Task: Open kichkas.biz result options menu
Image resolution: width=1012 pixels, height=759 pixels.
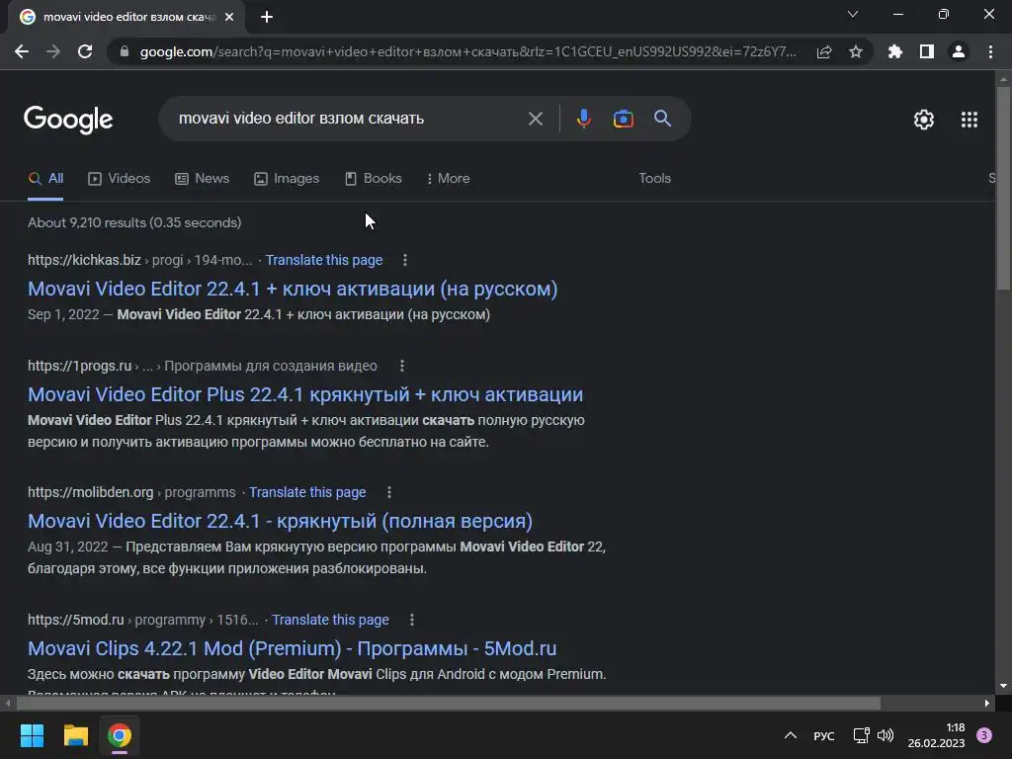Action: pyautogui.click(x=404, y=260)
